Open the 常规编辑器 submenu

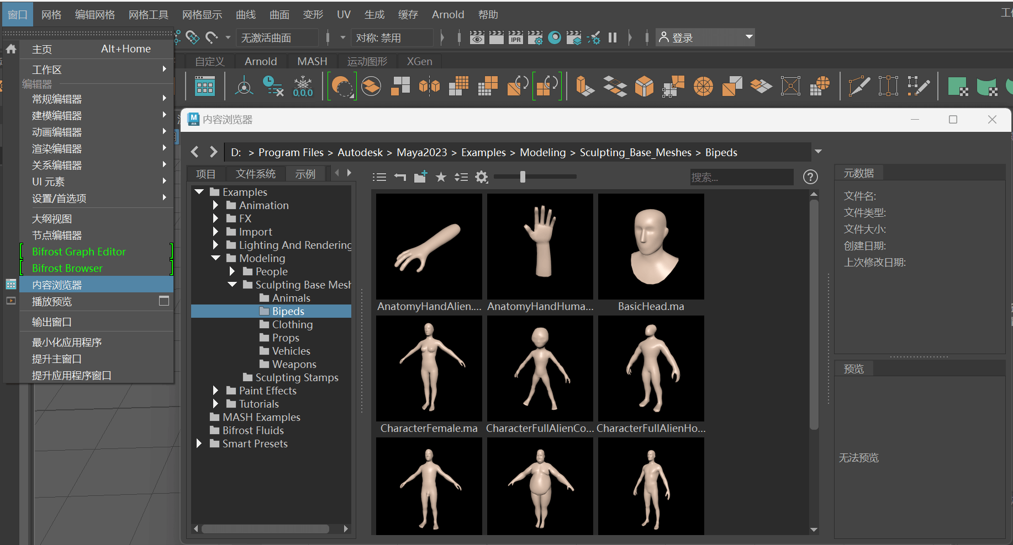[97, 99]
